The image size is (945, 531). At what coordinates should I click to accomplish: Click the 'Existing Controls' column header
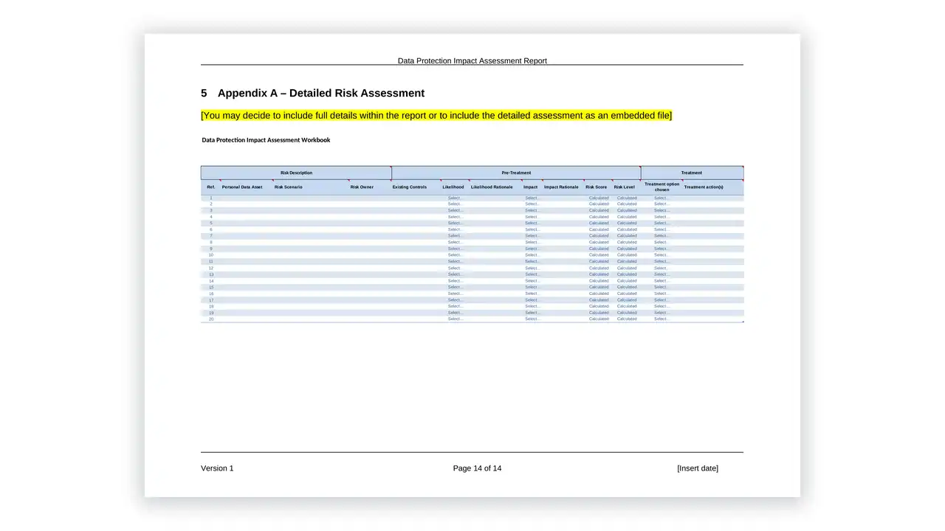(x=410, y=187)
